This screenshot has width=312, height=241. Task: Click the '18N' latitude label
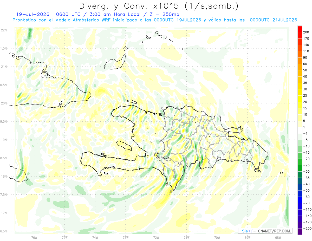4,177
